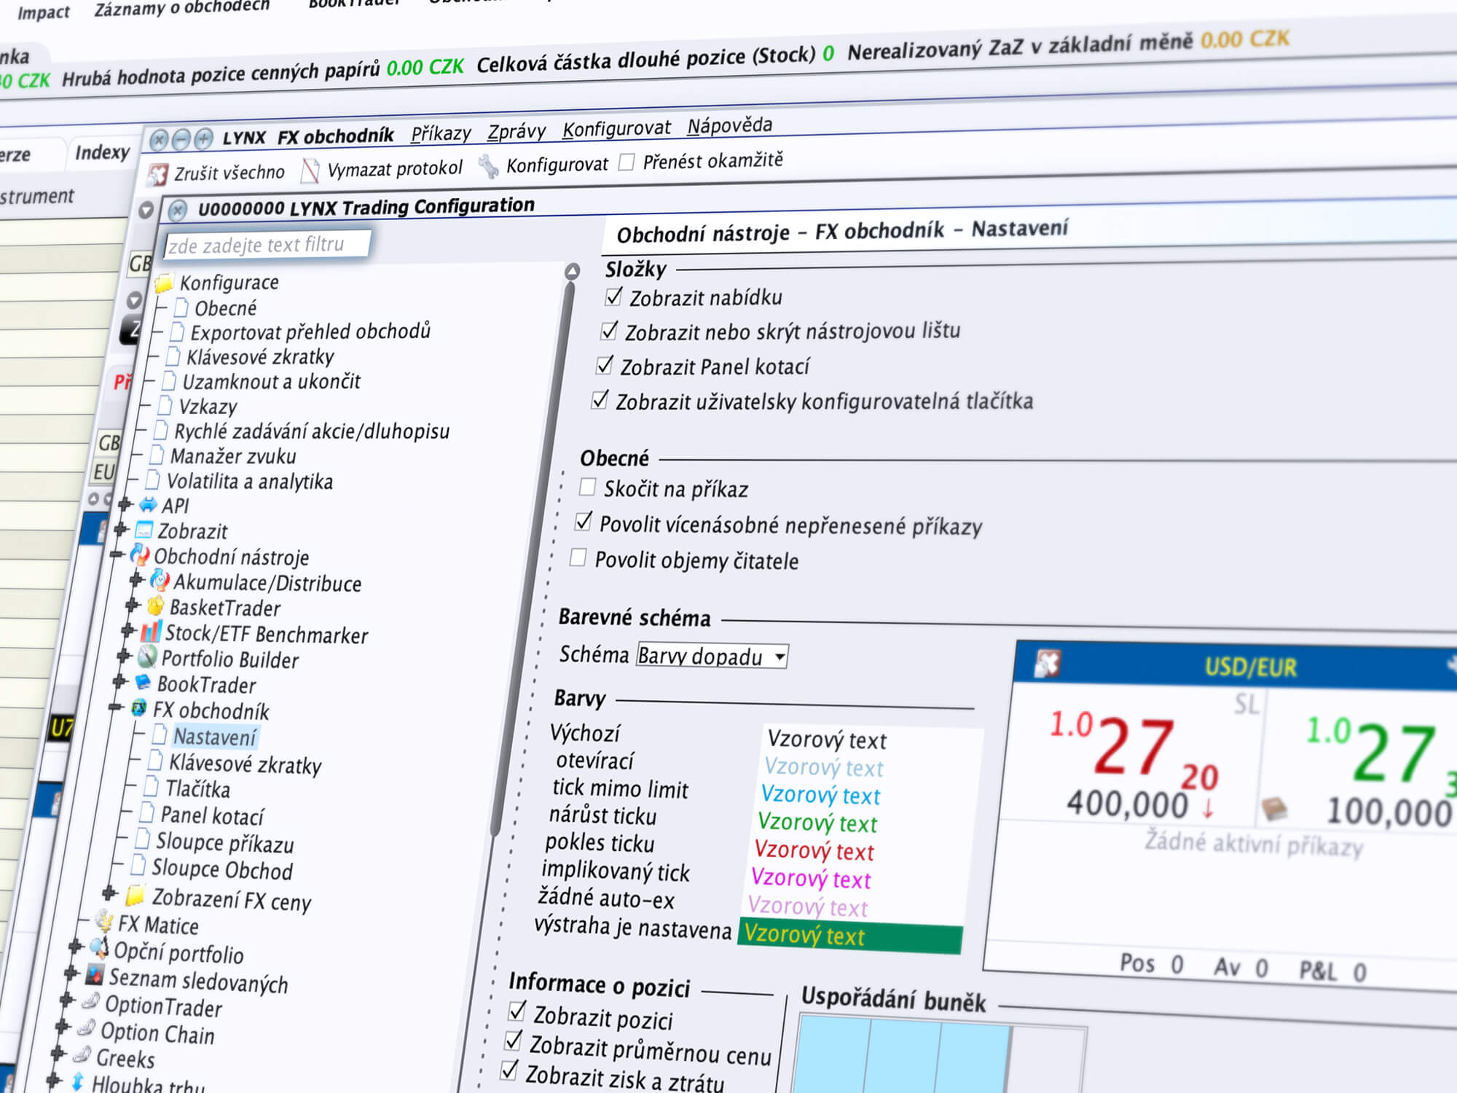Expand the BasketTrader node
The height and width of the screenshot is (1093, 1457).
coord(132,606)
